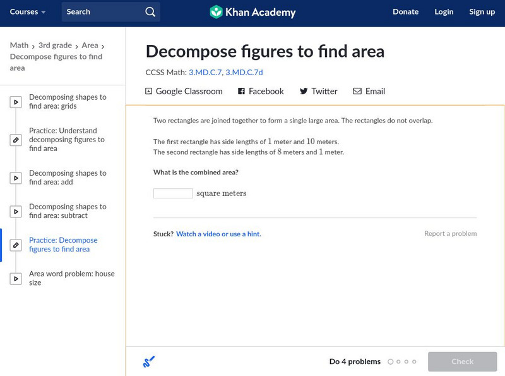
Task: Click pencil icon for 'Understand decomposing figures'
Action: (x=16, y=140)
